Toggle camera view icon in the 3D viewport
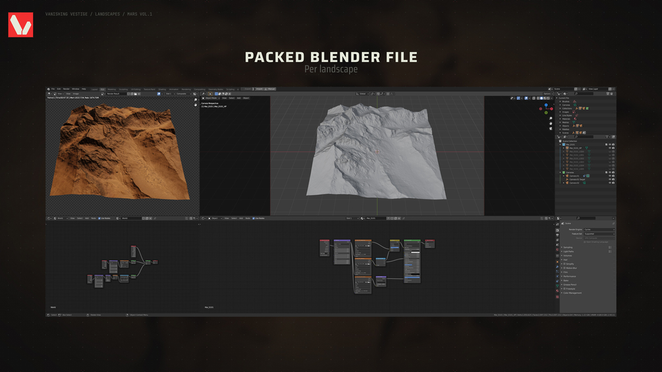Viewport: 662px width, 372px height. coord(551,128)
